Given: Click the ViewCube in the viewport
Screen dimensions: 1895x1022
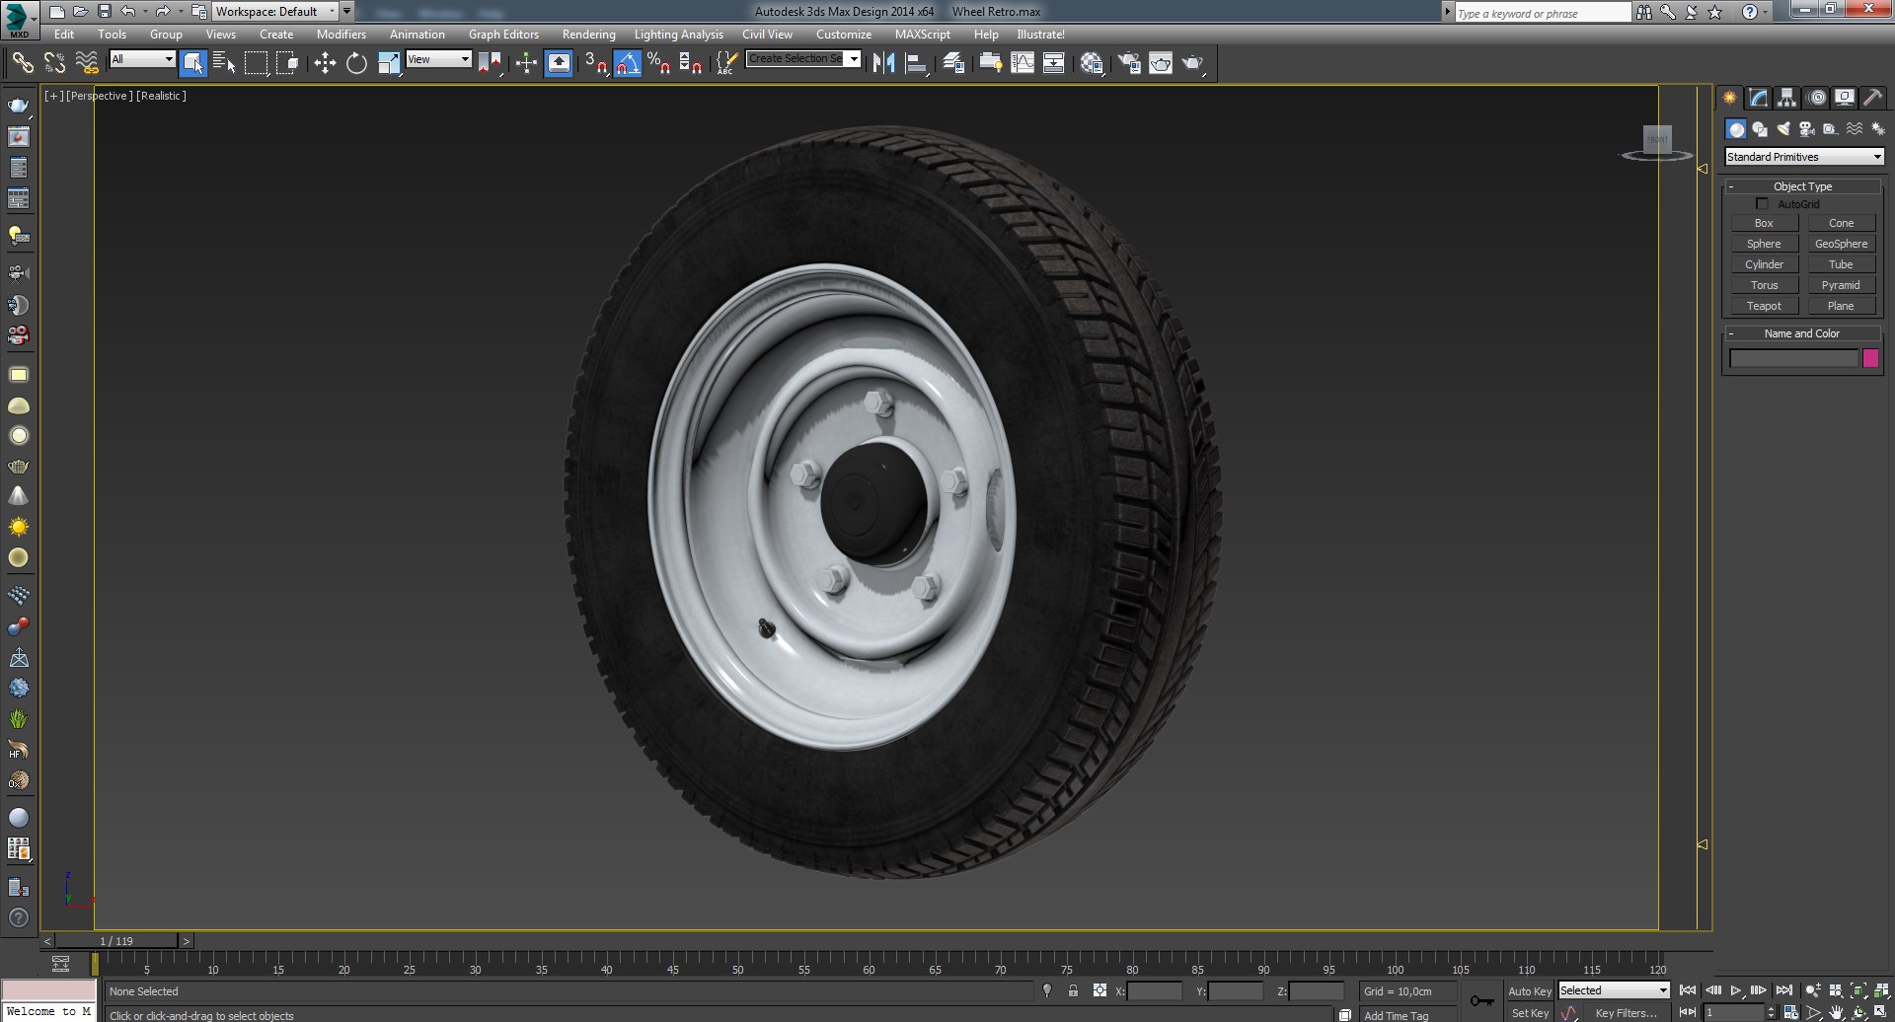Looking at the screenshot, I should (1657, 142).
